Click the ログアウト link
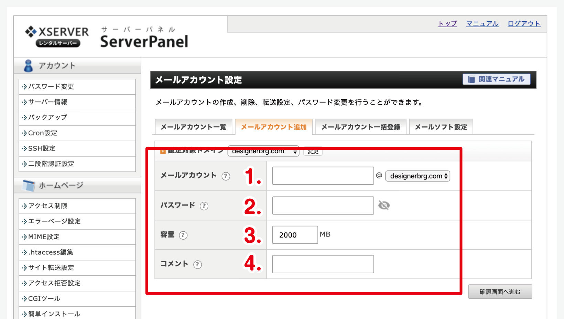The width and height of the screenshot is (564, 319). [x=524, y=24]
